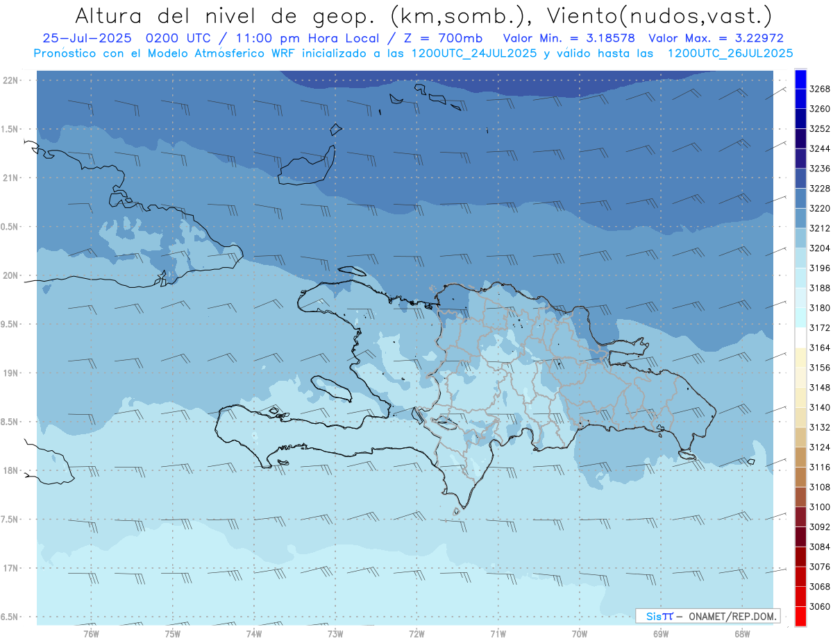The height and width of the screenshot is (643, 833).
Task: Click the 17N latitude label
Action: point(11,568)
